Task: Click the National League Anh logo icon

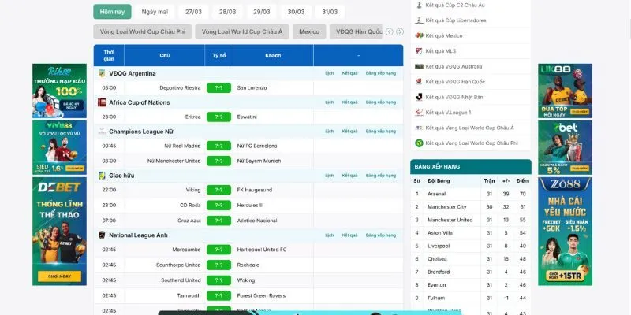Action: (x=102, y=235)
